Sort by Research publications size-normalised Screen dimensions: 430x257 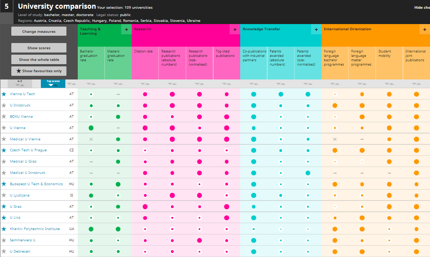point(199,84)
